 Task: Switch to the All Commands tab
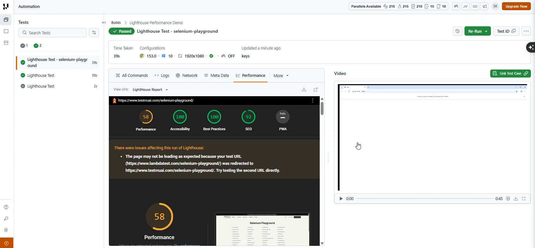click(x=132, y=75)
